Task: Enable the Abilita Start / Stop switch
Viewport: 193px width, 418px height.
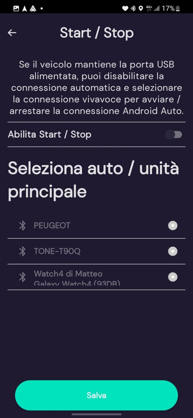Action: tap(174, 135)
